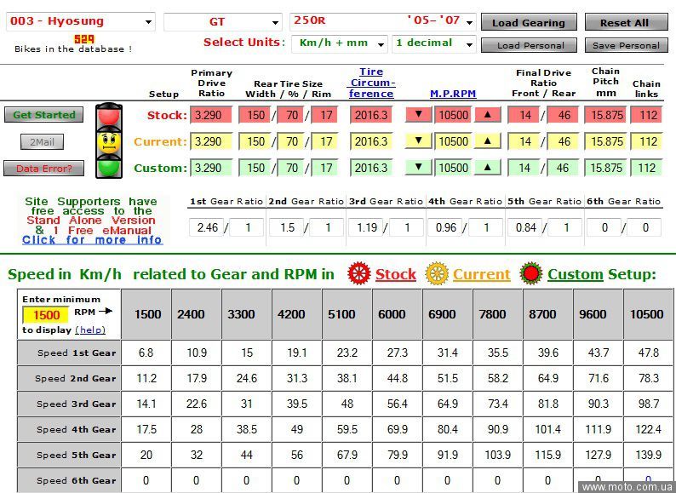Increase Current M.P.RPM with up arrow
This screenshot has height=493, width=676.
click(488, 141)
